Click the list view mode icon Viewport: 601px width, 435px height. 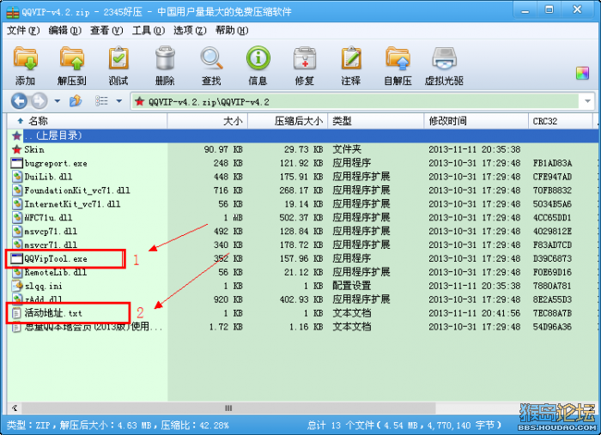click(x=101, y=101)
